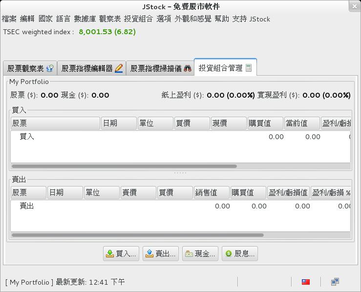Open the 投資組合 menu
The image size is (361, 292).
click(x=138, y=19)
